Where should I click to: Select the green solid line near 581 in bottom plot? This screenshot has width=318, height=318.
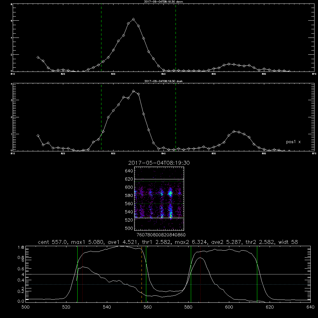191,274
